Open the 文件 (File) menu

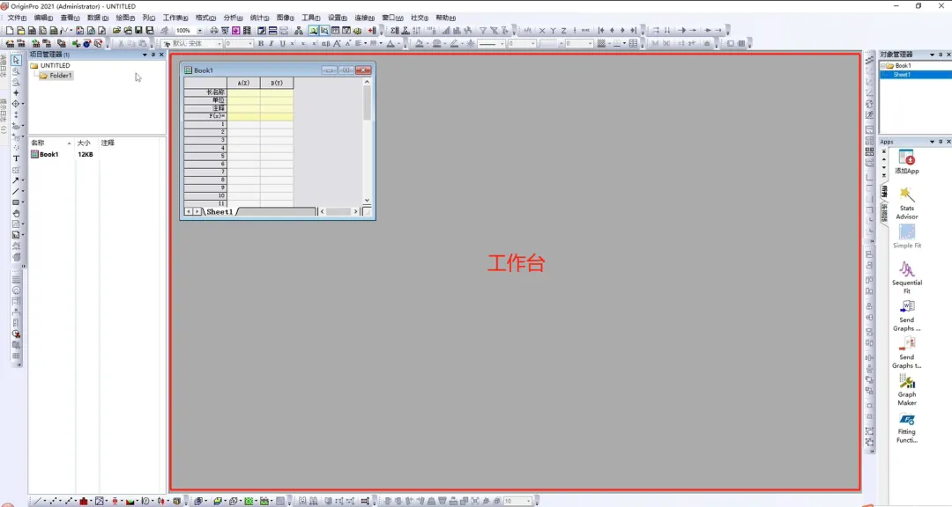(17, 18)
